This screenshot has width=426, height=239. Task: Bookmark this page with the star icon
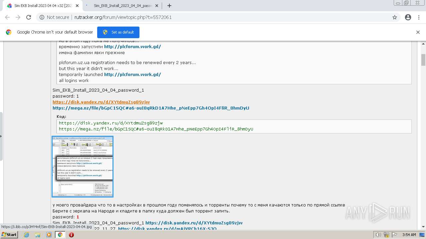click(395, 17)
